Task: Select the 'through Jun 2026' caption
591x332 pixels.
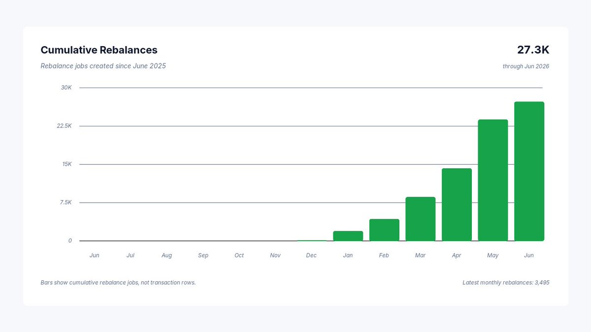Action: point(525,66)
